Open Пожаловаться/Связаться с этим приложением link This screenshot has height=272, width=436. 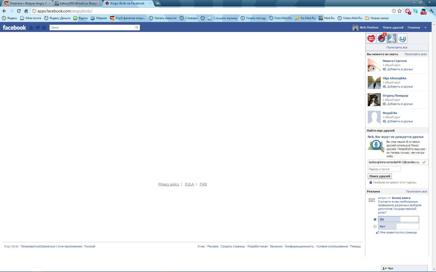click(x=51, y=246)
